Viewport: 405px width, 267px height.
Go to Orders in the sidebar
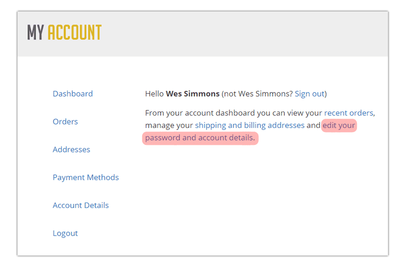[65, 121]
